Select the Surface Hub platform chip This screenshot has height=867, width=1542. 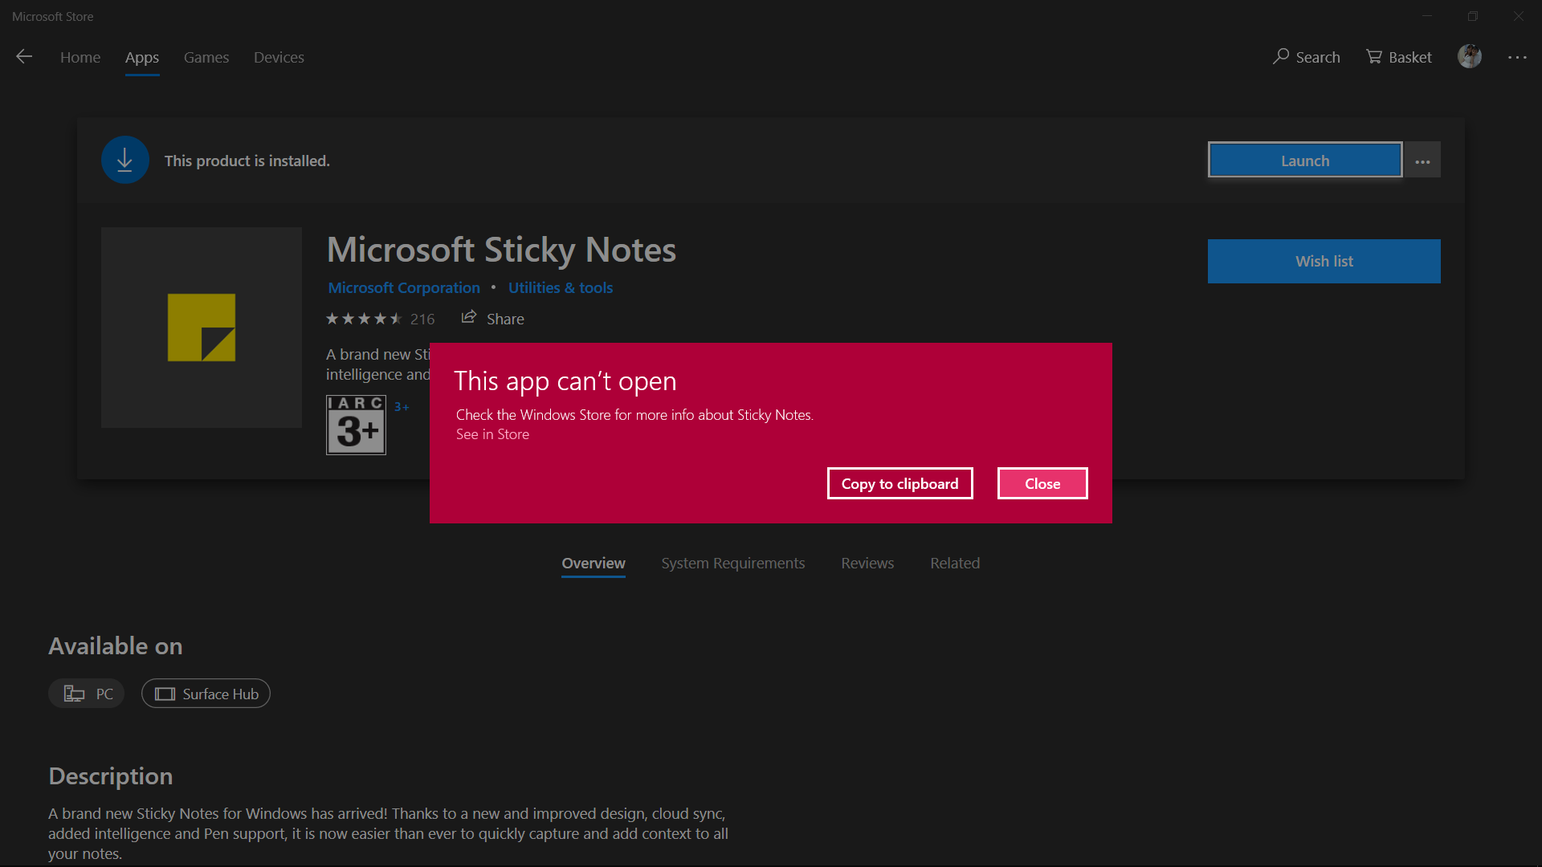tap(206, 694)
